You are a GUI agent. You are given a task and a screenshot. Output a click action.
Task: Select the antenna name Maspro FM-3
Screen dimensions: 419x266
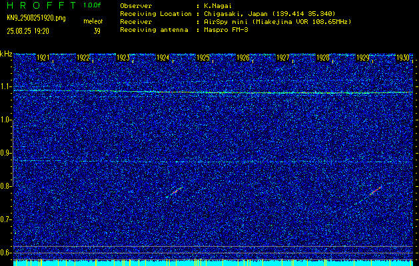[226, 30]
